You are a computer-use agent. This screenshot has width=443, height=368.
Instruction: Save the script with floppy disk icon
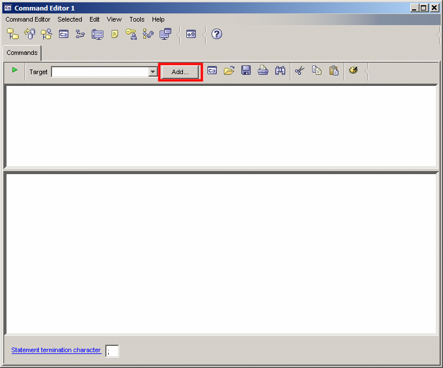[246, 70]
